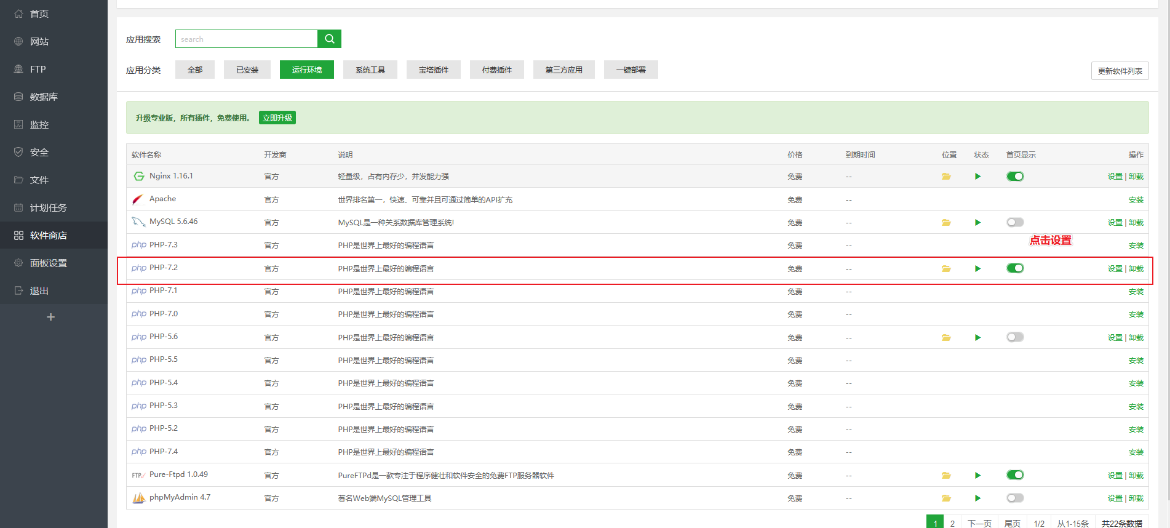Click the play status icon for PHP-7.2
Image resolution: width=1170 pixels, height=528 pixels.
(977, 269)
